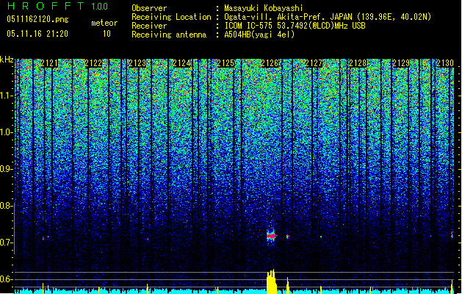Click the Receiver label
The height and width of the screenshot is (294, 462).
tap(149, 26)
